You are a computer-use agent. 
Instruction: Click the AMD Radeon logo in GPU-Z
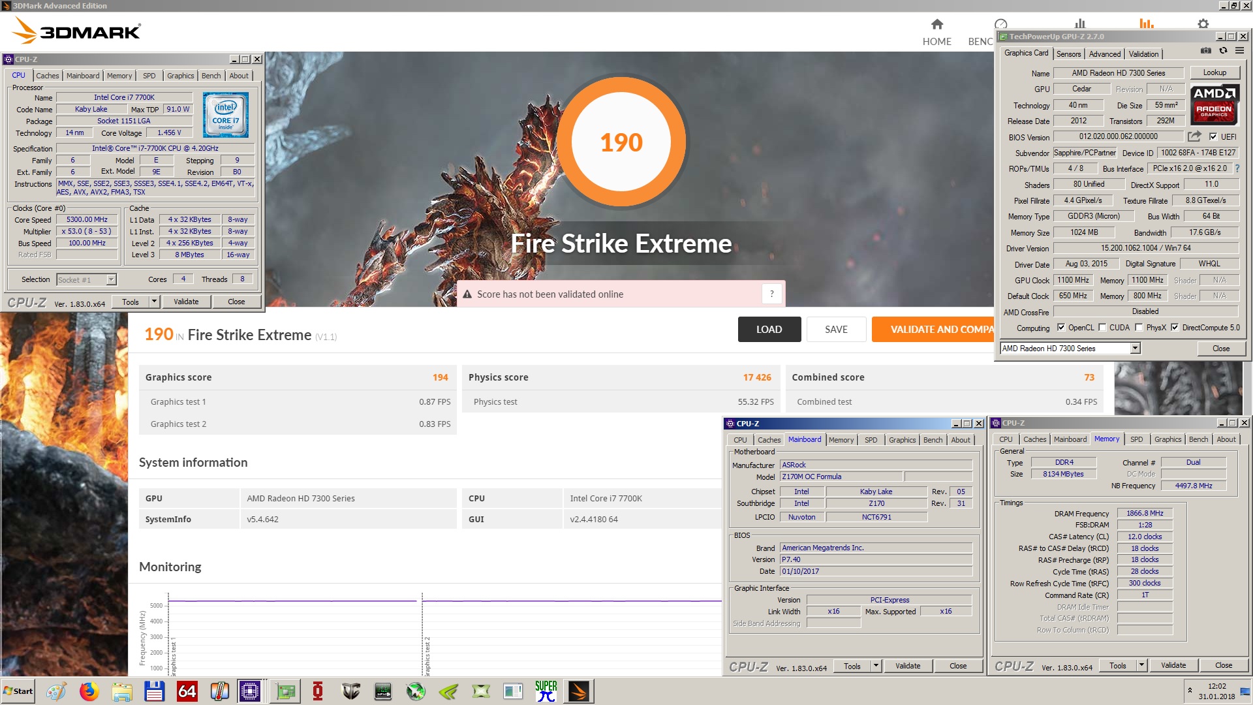point(1214,104)
